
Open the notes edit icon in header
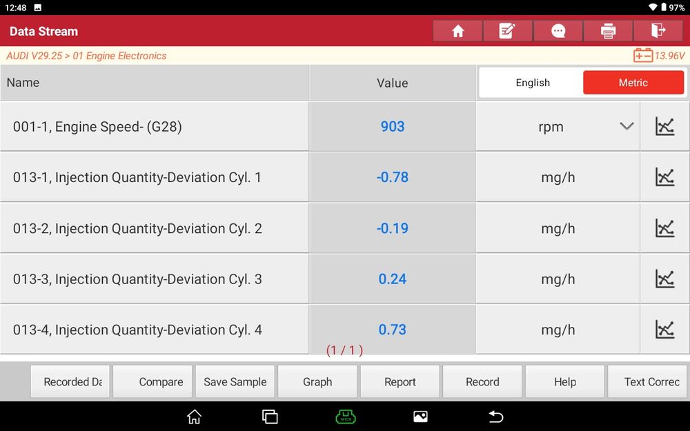[x=507, y=31]
